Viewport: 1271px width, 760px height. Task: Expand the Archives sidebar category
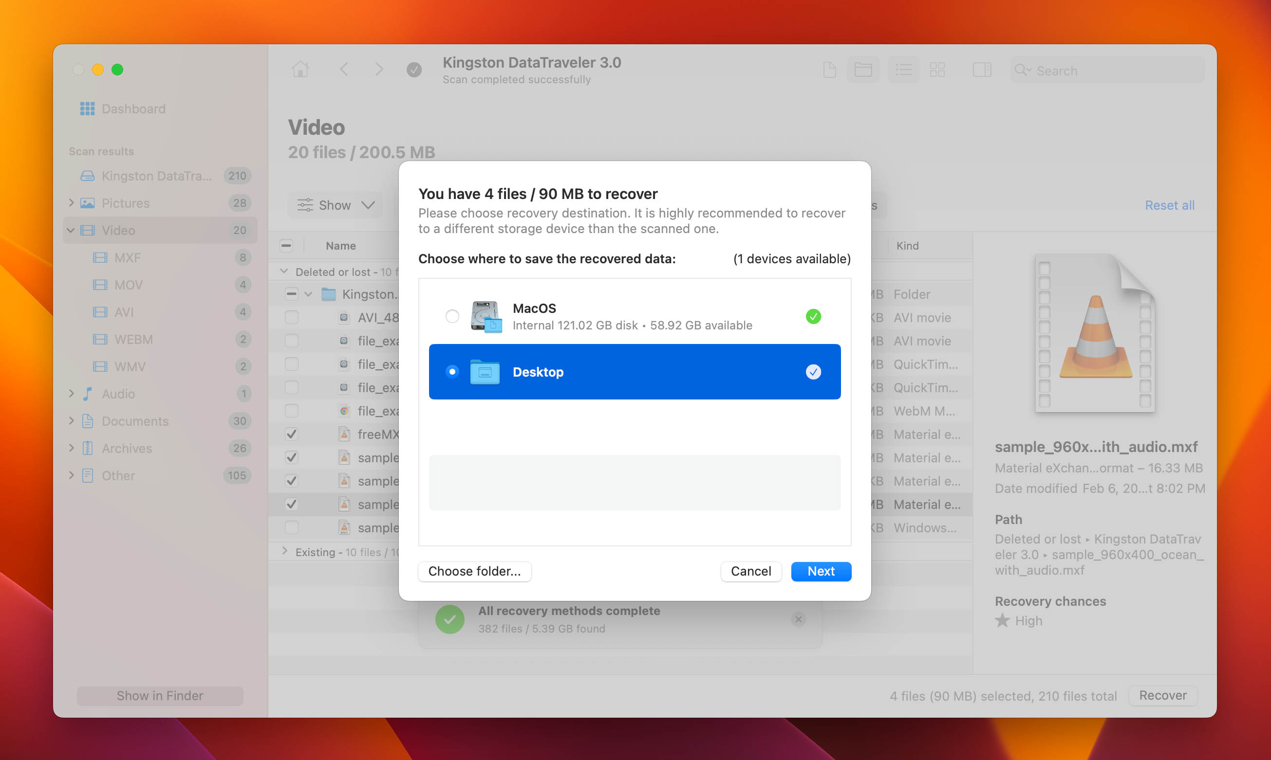pyautogui.click(x=71, y=448)
